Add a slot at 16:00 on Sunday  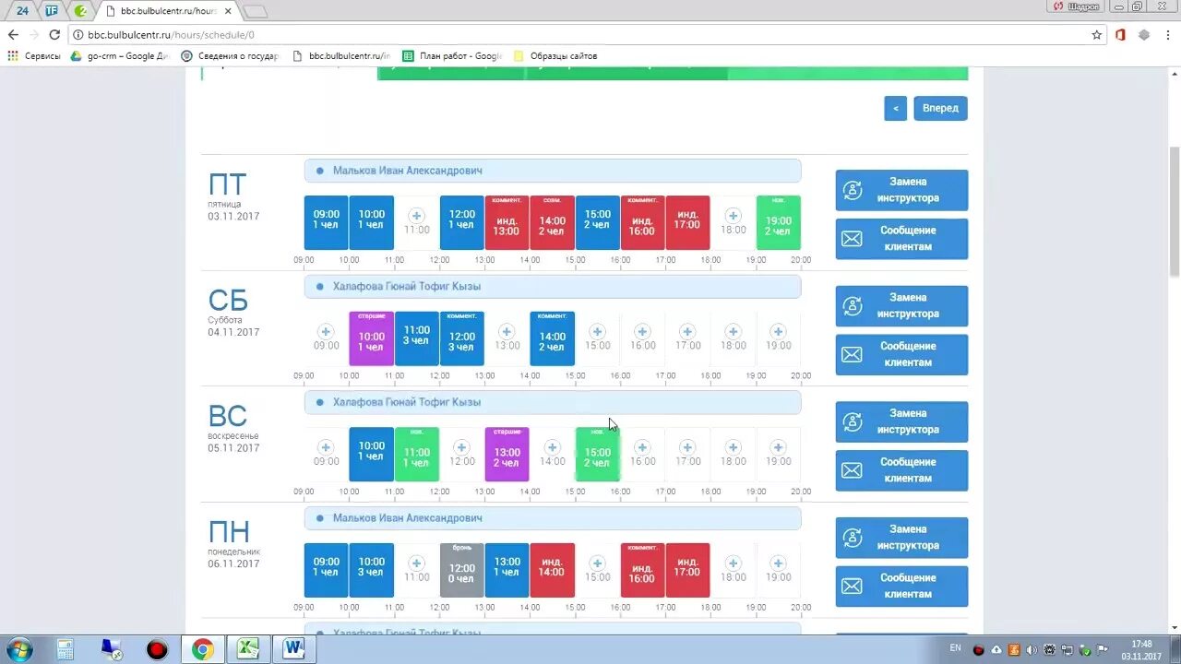[x=642, y=447]
